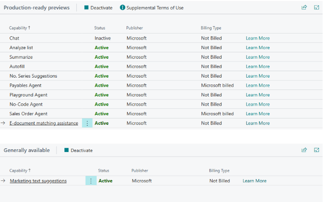
Task: Open row options for Marketing text suggestions
Action: click(x=91, y=181)
